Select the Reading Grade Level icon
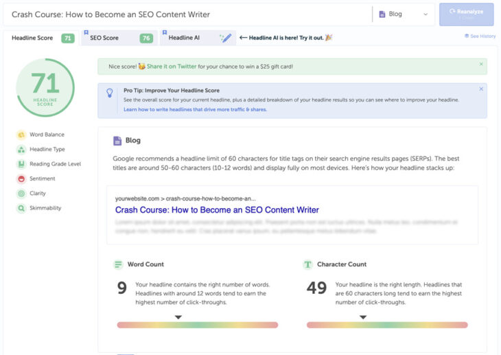 coord(21,164)
